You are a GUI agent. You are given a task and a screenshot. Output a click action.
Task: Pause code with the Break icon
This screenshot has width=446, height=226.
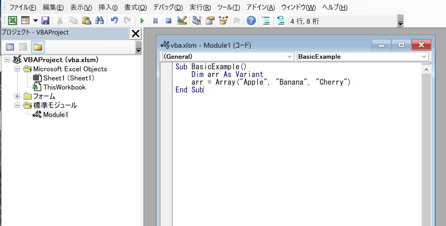click(155, 21)
